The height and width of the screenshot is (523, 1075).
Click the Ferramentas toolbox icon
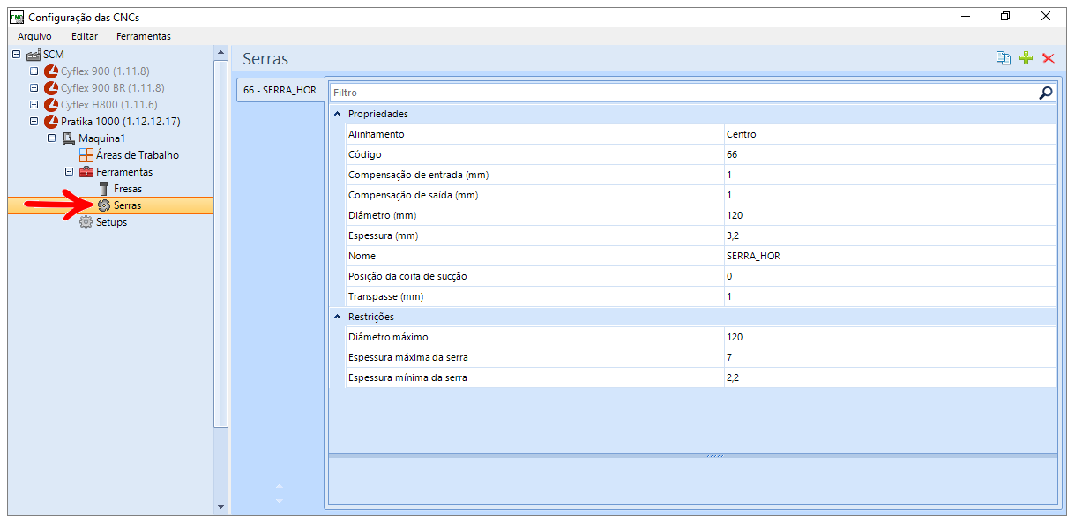pos(86,172)
